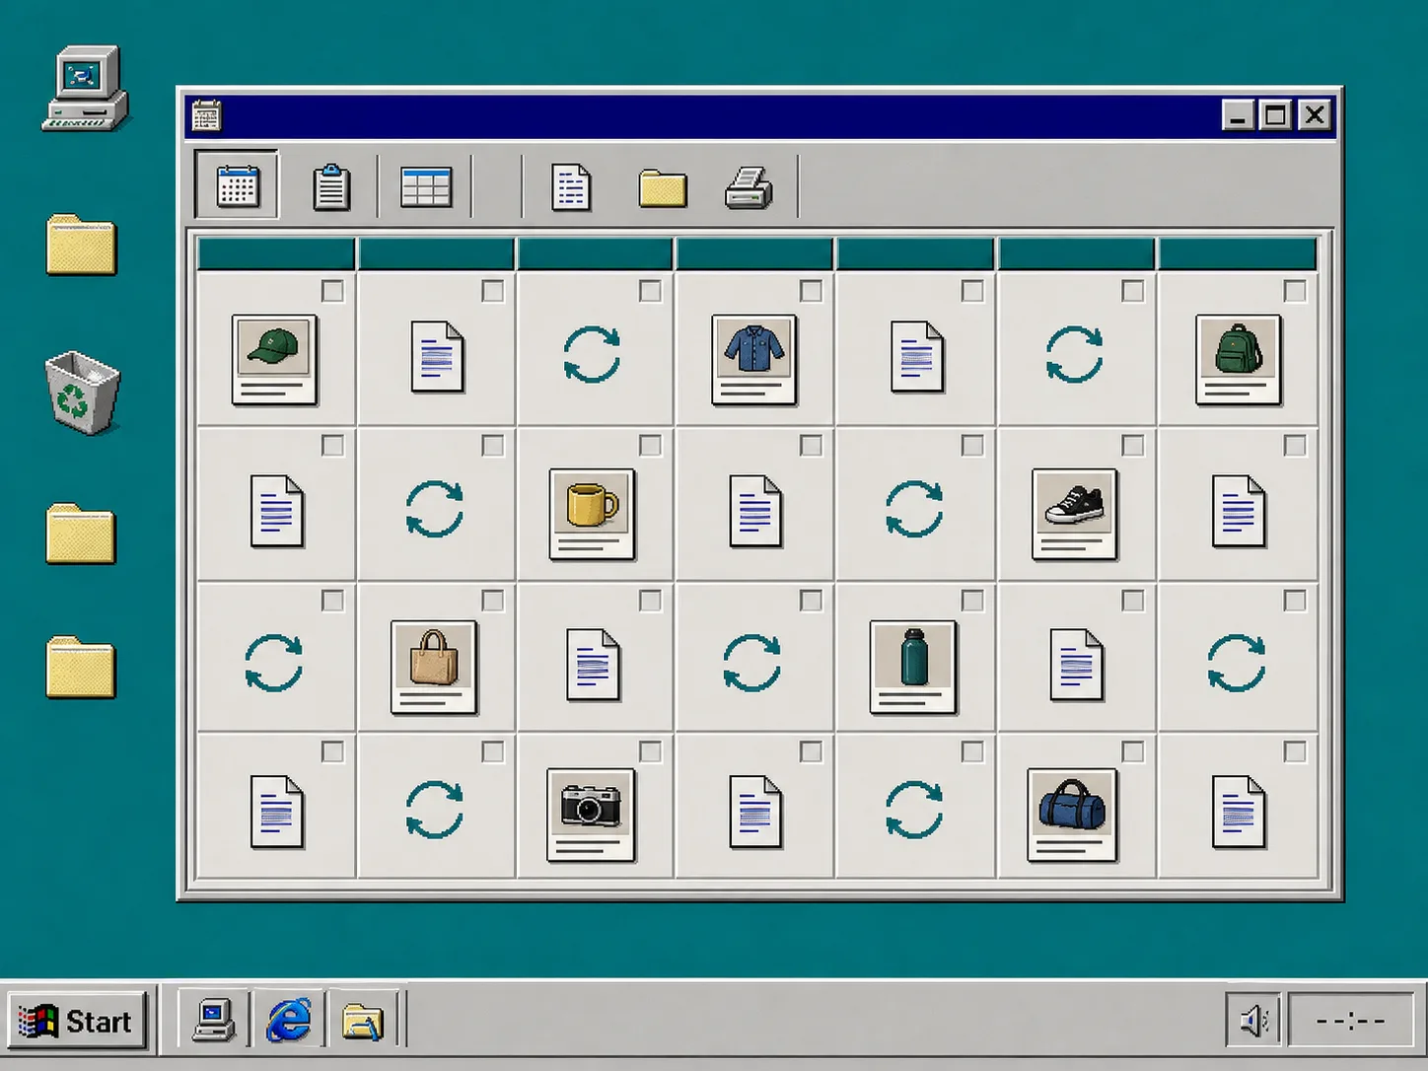Select the calendar month view toolbar icon
The image size is (1428, 1071).
pos(238,184)
